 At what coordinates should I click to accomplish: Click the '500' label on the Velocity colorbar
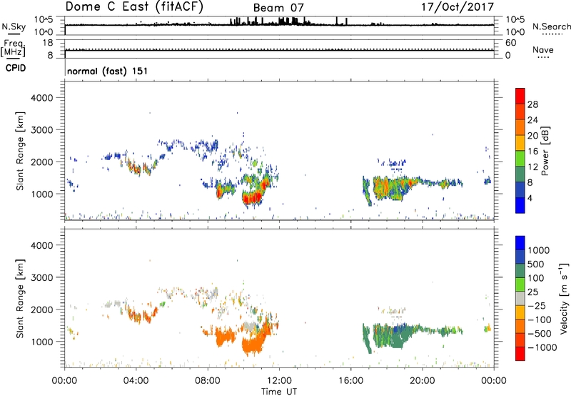click(537, 264)
